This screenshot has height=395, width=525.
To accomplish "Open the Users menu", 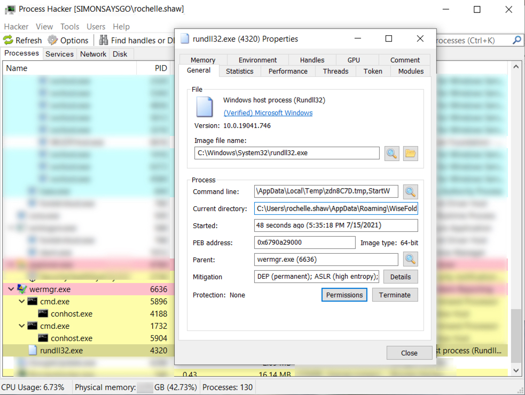I will point(96,27).
